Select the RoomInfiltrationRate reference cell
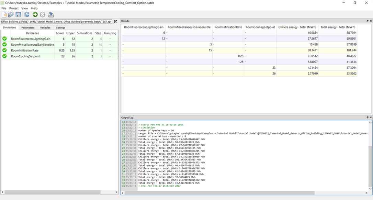This screenshot has width=373, height=200. 32,50
